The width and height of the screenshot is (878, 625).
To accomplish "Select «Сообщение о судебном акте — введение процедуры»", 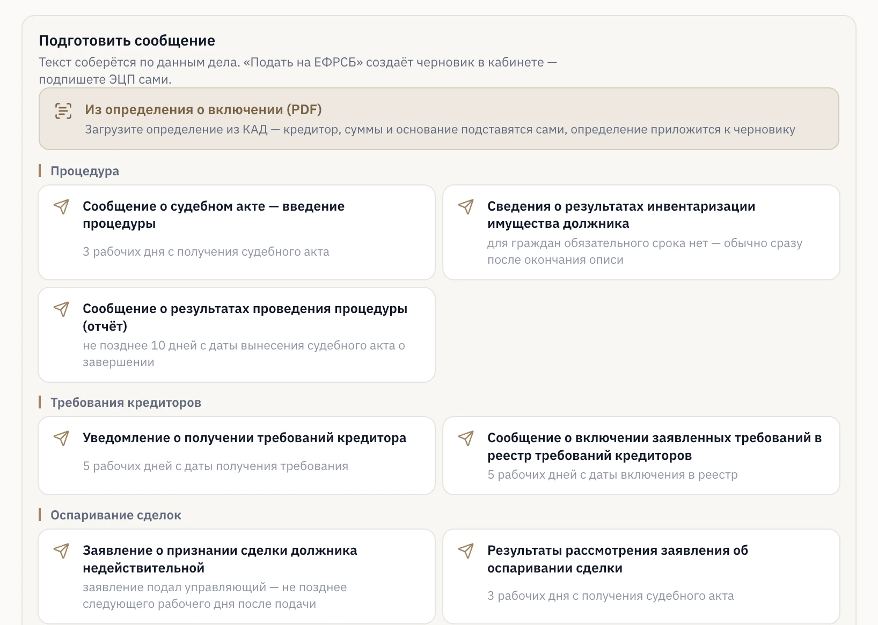I will point(237,232).
